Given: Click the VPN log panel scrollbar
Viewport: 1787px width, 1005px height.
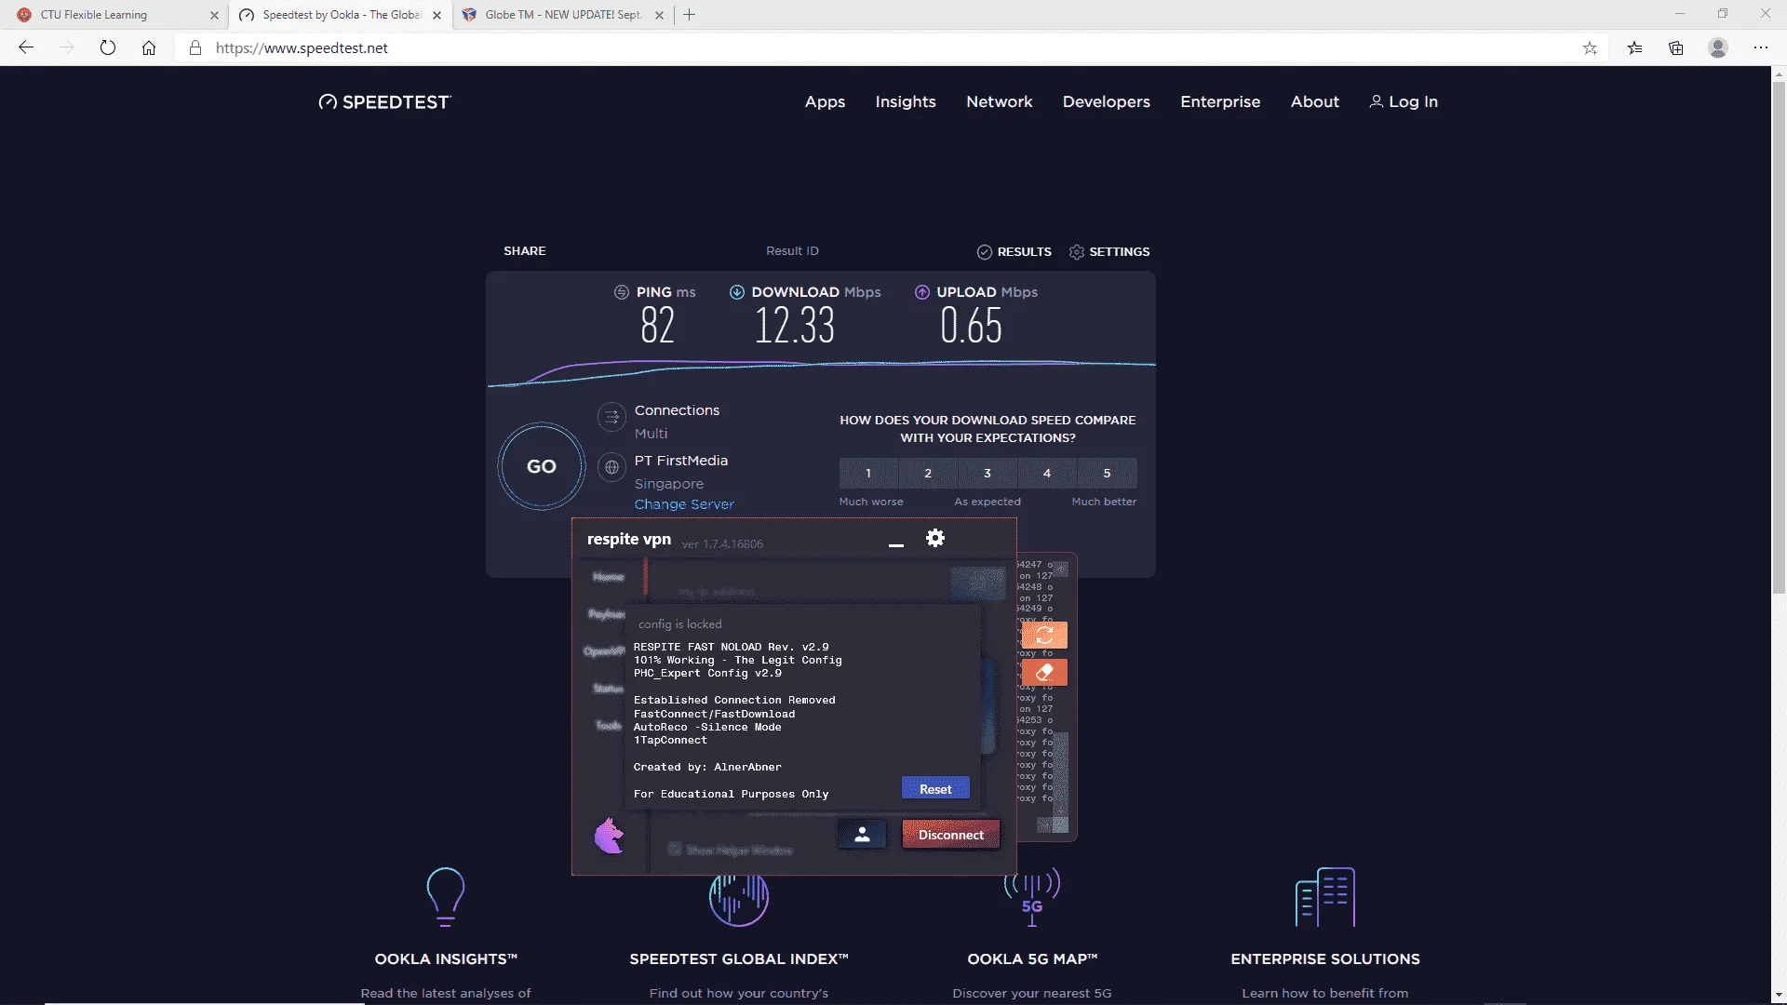Looking at the screenshot, I should (x=1060, y=696).
